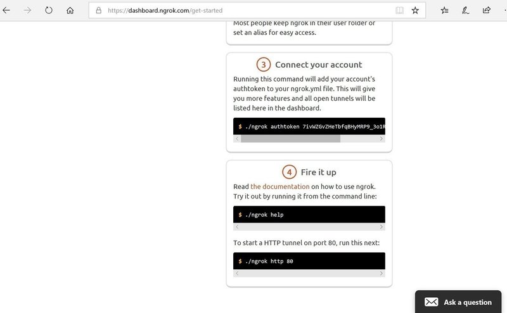The image size is (507, 313).
Task: Open reading view from address bar
Action: 400,10
